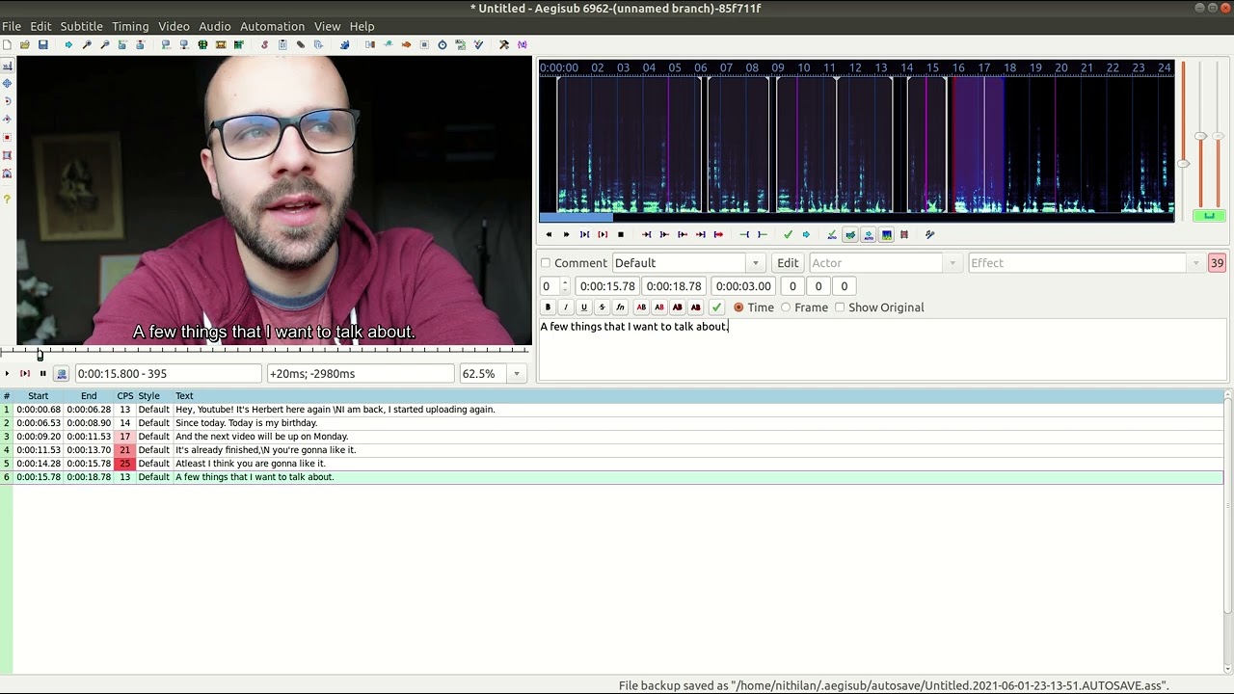Open the Automation manager icon
This screenshot has height=694, width=1234.
point(345,44)
